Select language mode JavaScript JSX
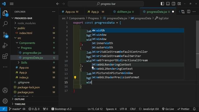Image resolution: width=199 pixels, height=112 pixels. coord(149,109)
